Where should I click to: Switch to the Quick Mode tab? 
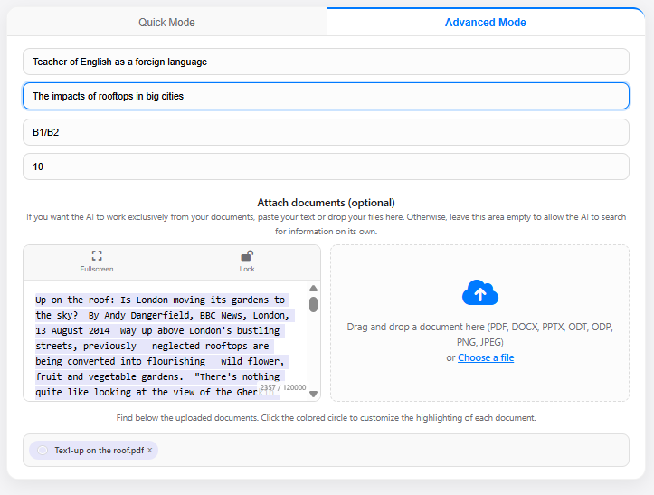pyautogui.click(x=166, y=23)
